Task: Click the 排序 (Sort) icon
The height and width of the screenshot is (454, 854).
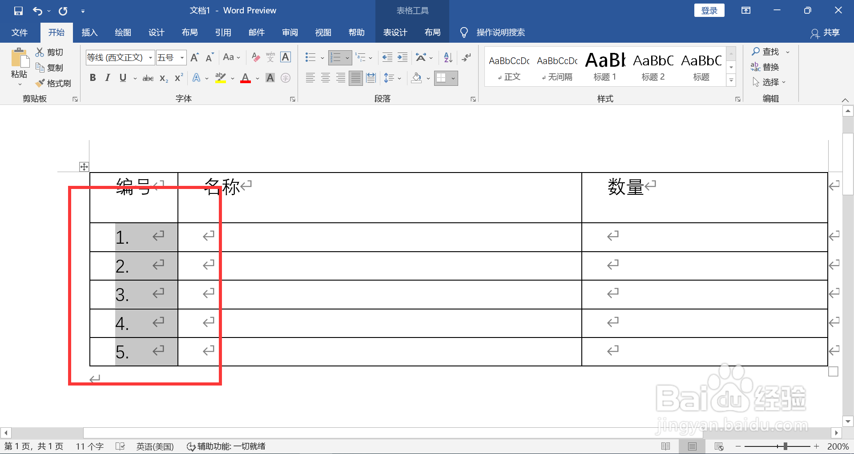Action: pos(447,57)
